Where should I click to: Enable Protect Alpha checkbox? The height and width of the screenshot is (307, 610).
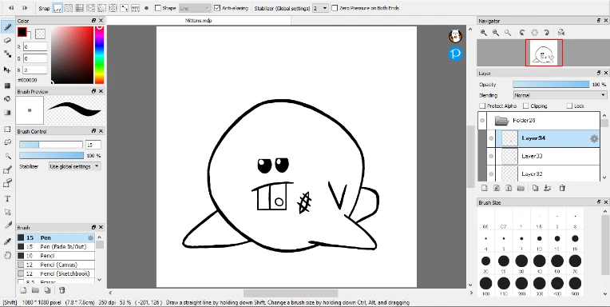[482, 106]
